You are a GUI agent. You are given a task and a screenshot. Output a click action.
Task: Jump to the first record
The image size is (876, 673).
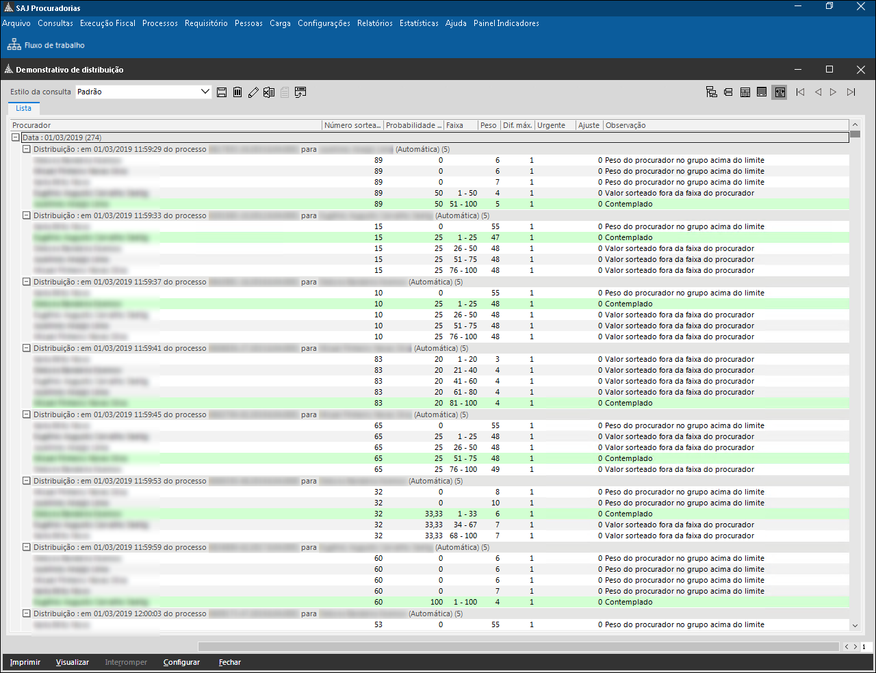coord(800,92)
